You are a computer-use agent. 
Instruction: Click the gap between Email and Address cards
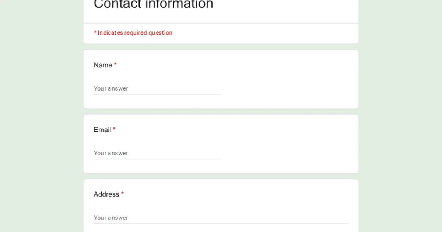(221, 176)
